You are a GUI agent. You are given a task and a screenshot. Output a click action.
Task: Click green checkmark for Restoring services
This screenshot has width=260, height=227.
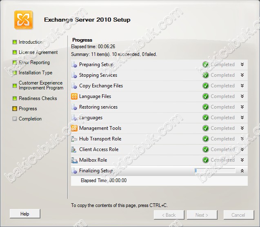click(x=206, y=107)
